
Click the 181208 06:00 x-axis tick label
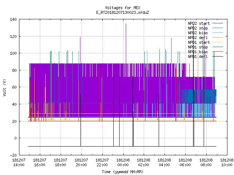point(185,162)
